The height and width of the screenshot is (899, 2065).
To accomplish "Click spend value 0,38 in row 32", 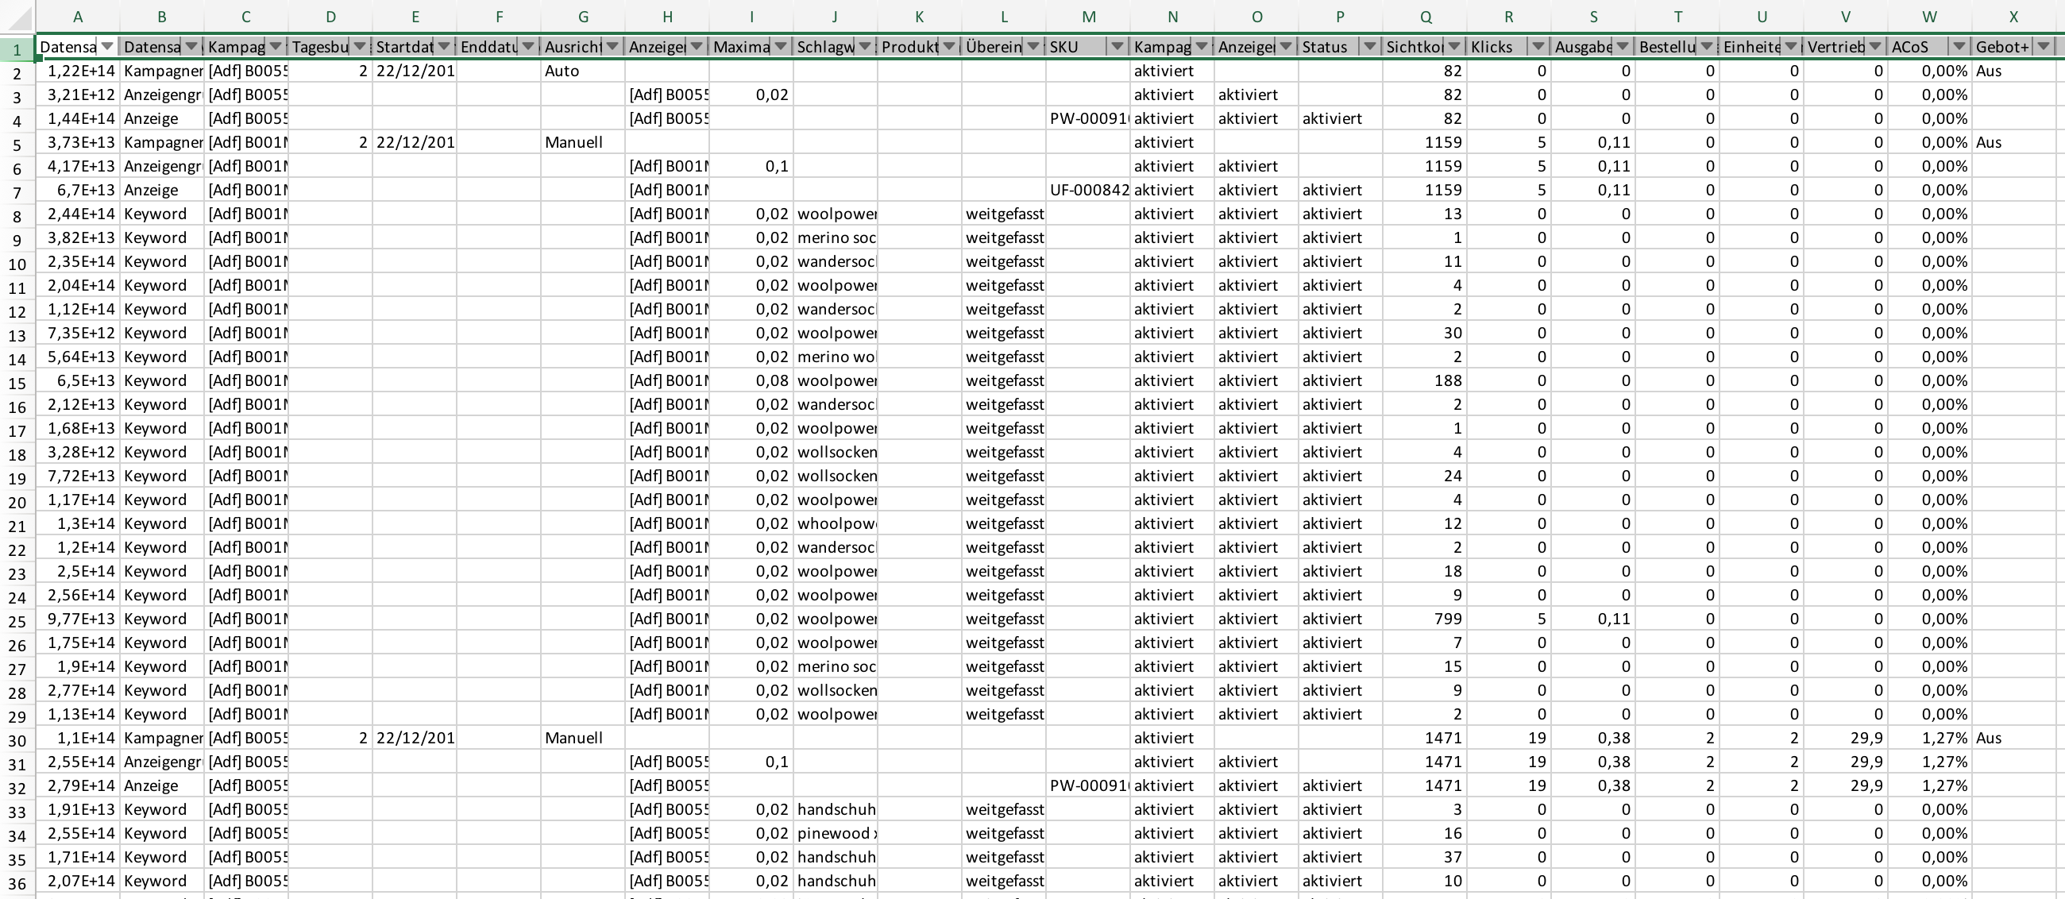I will 1593,785.
